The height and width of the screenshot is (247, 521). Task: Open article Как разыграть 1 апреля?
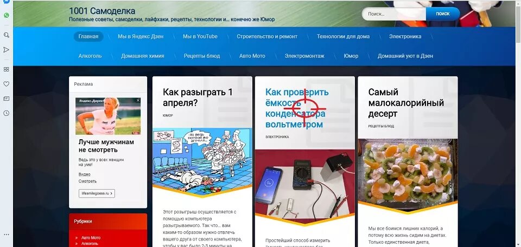click(x=198, y=97)
